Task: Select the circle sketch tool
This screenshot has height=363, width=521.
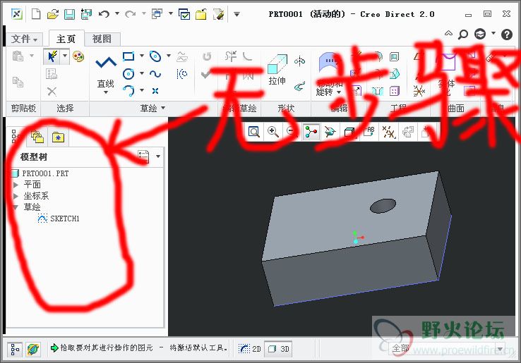Action: point(128,74)
